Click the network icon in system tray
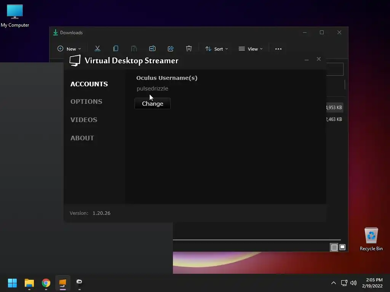Screen dimensions: 390x292 (x=344, y=283)
